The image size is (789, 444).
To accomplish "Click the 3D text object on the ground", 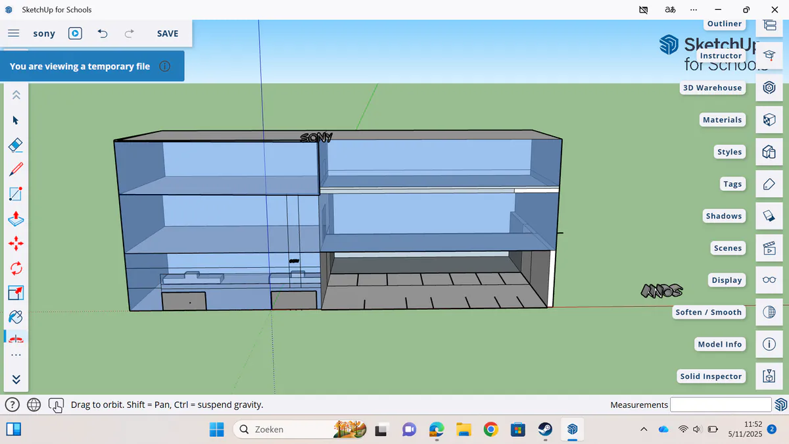I will [661, 290].
